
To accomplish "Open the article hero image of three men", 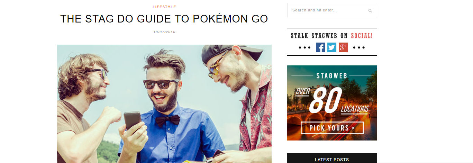I will click(x=164, y=104).
